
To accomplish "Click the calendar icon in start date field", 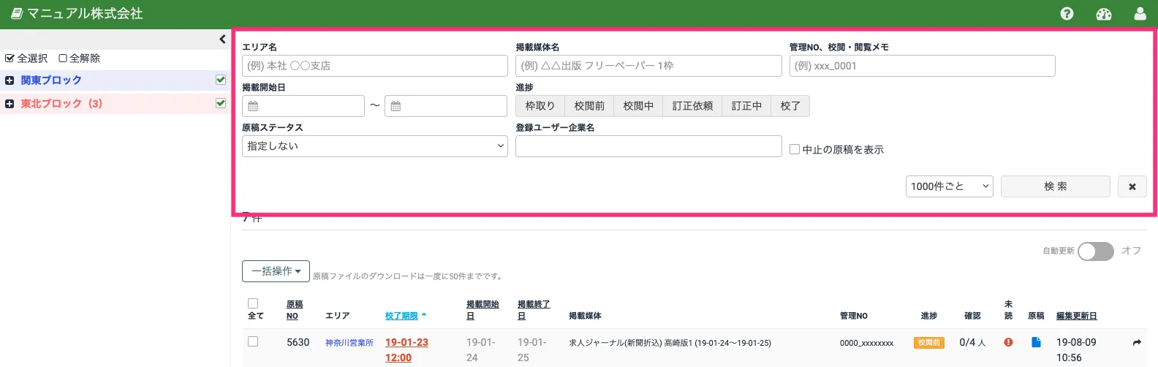I will pos(253,106).
